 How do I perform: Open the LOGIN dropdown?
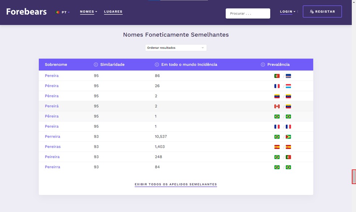pyautogui.click(x=287, y=11)
